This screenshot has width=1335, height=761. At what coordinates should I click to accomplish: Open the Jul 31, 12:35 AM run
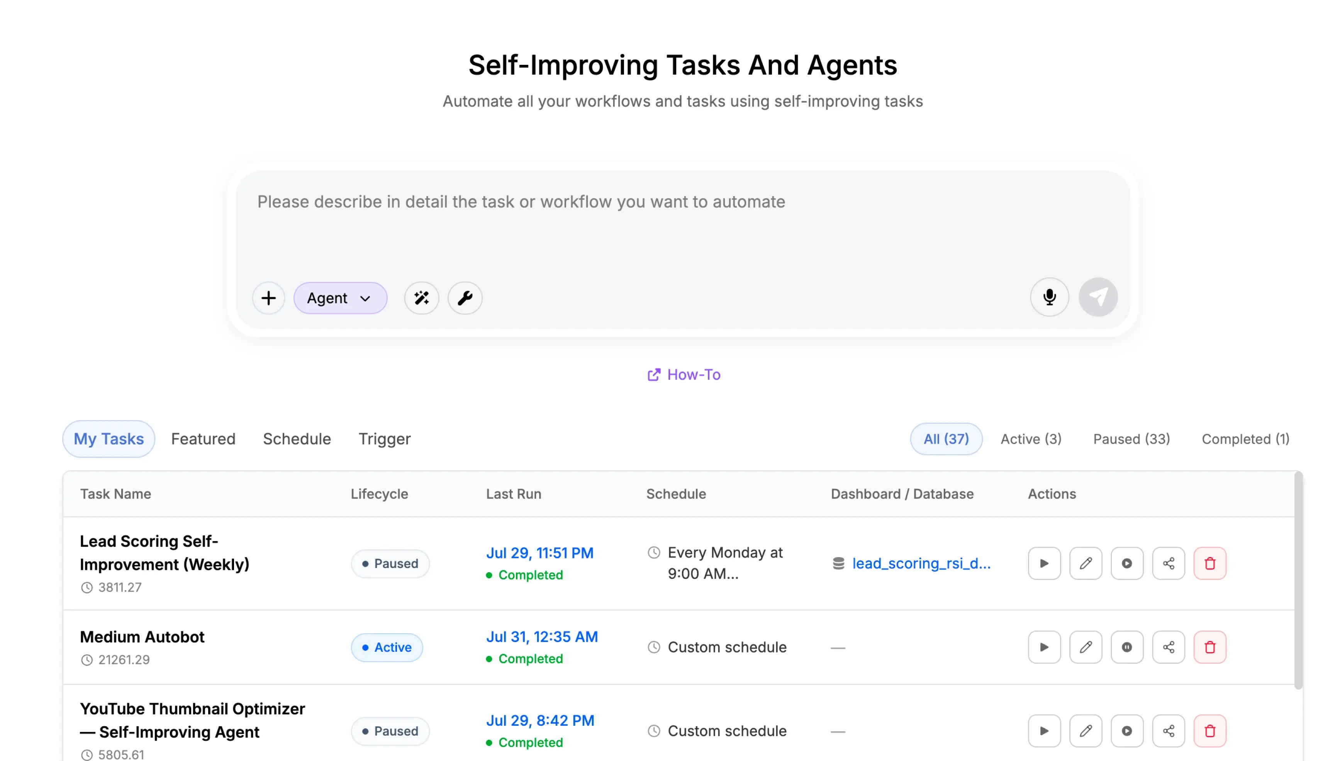point(541,637)
